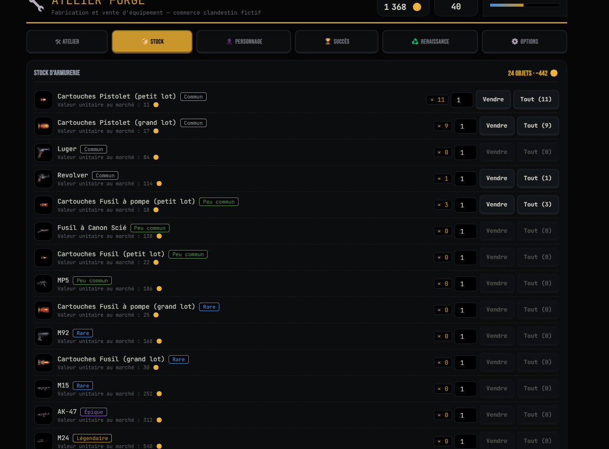The image size is (609, 449).
Task: Click the Cartouches Pistolet (grand lot) icon
Action: (44, 126)
